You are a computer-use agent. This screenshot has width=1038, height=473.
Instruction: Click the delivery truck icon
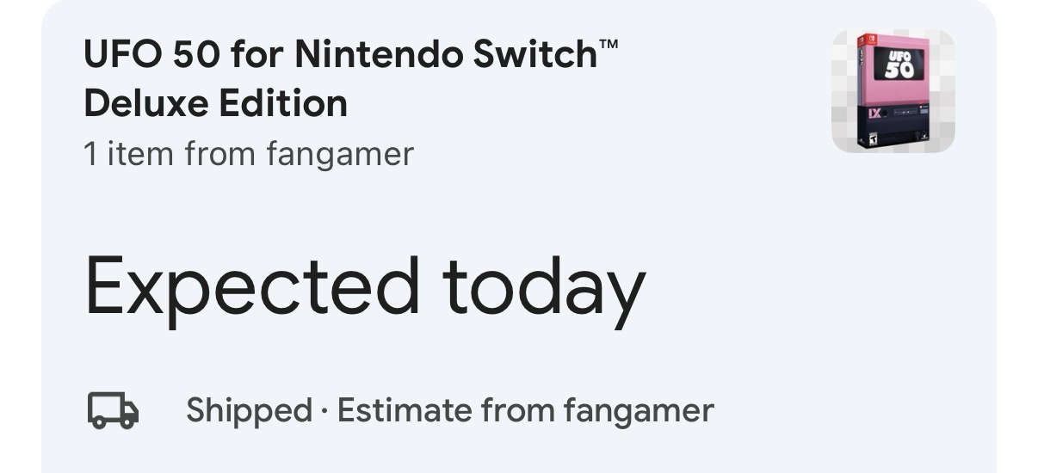[x=113, y=410]
